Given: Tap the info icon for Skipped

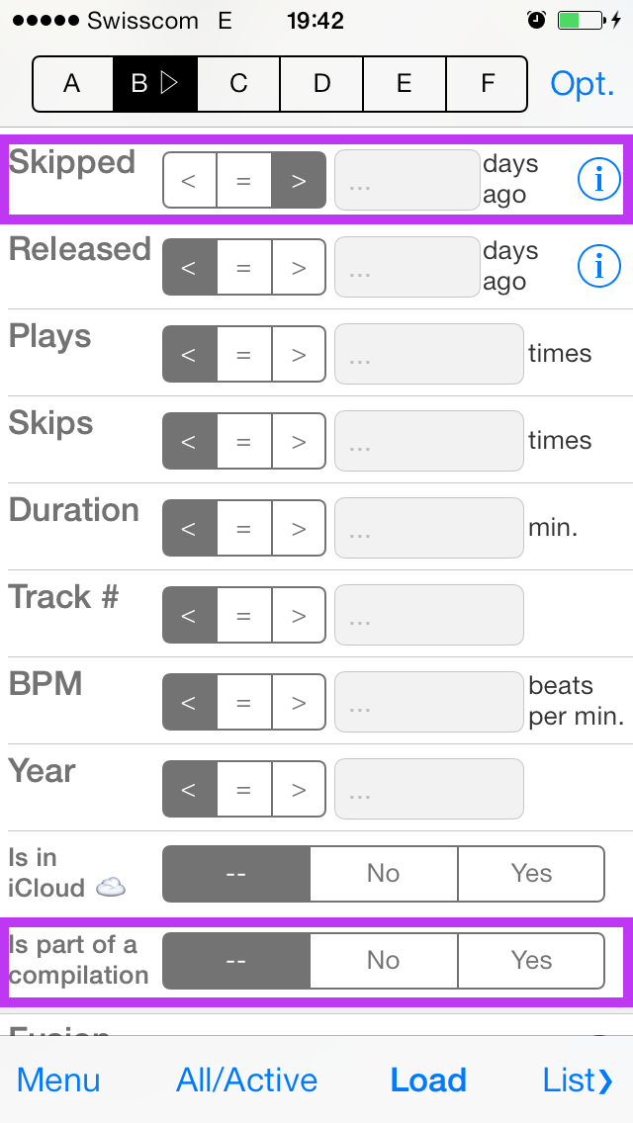Looking at the screenshot, I should [x=598, y=180].
